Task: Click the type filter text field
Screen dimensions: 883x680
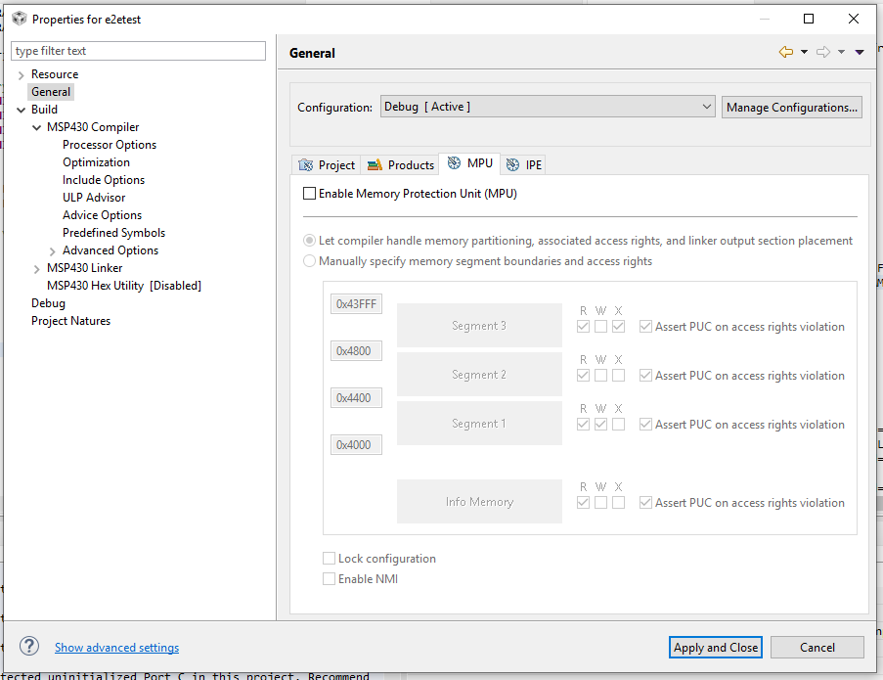Action: [138, 51]
